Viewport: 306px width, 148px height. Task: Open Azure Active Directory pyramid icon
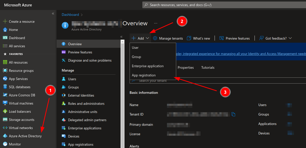[x=5, y=136]
